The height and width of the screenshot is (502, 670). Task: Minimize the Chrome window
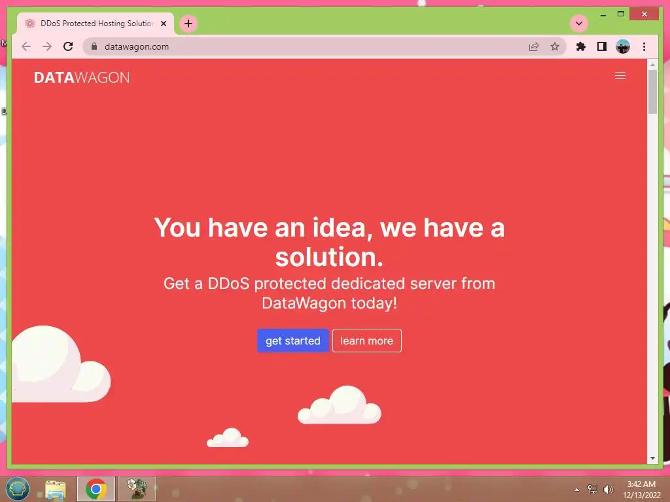[x=603, y=14]
